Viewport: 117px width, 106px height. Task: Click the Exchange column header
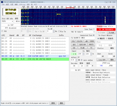point(37,35)
